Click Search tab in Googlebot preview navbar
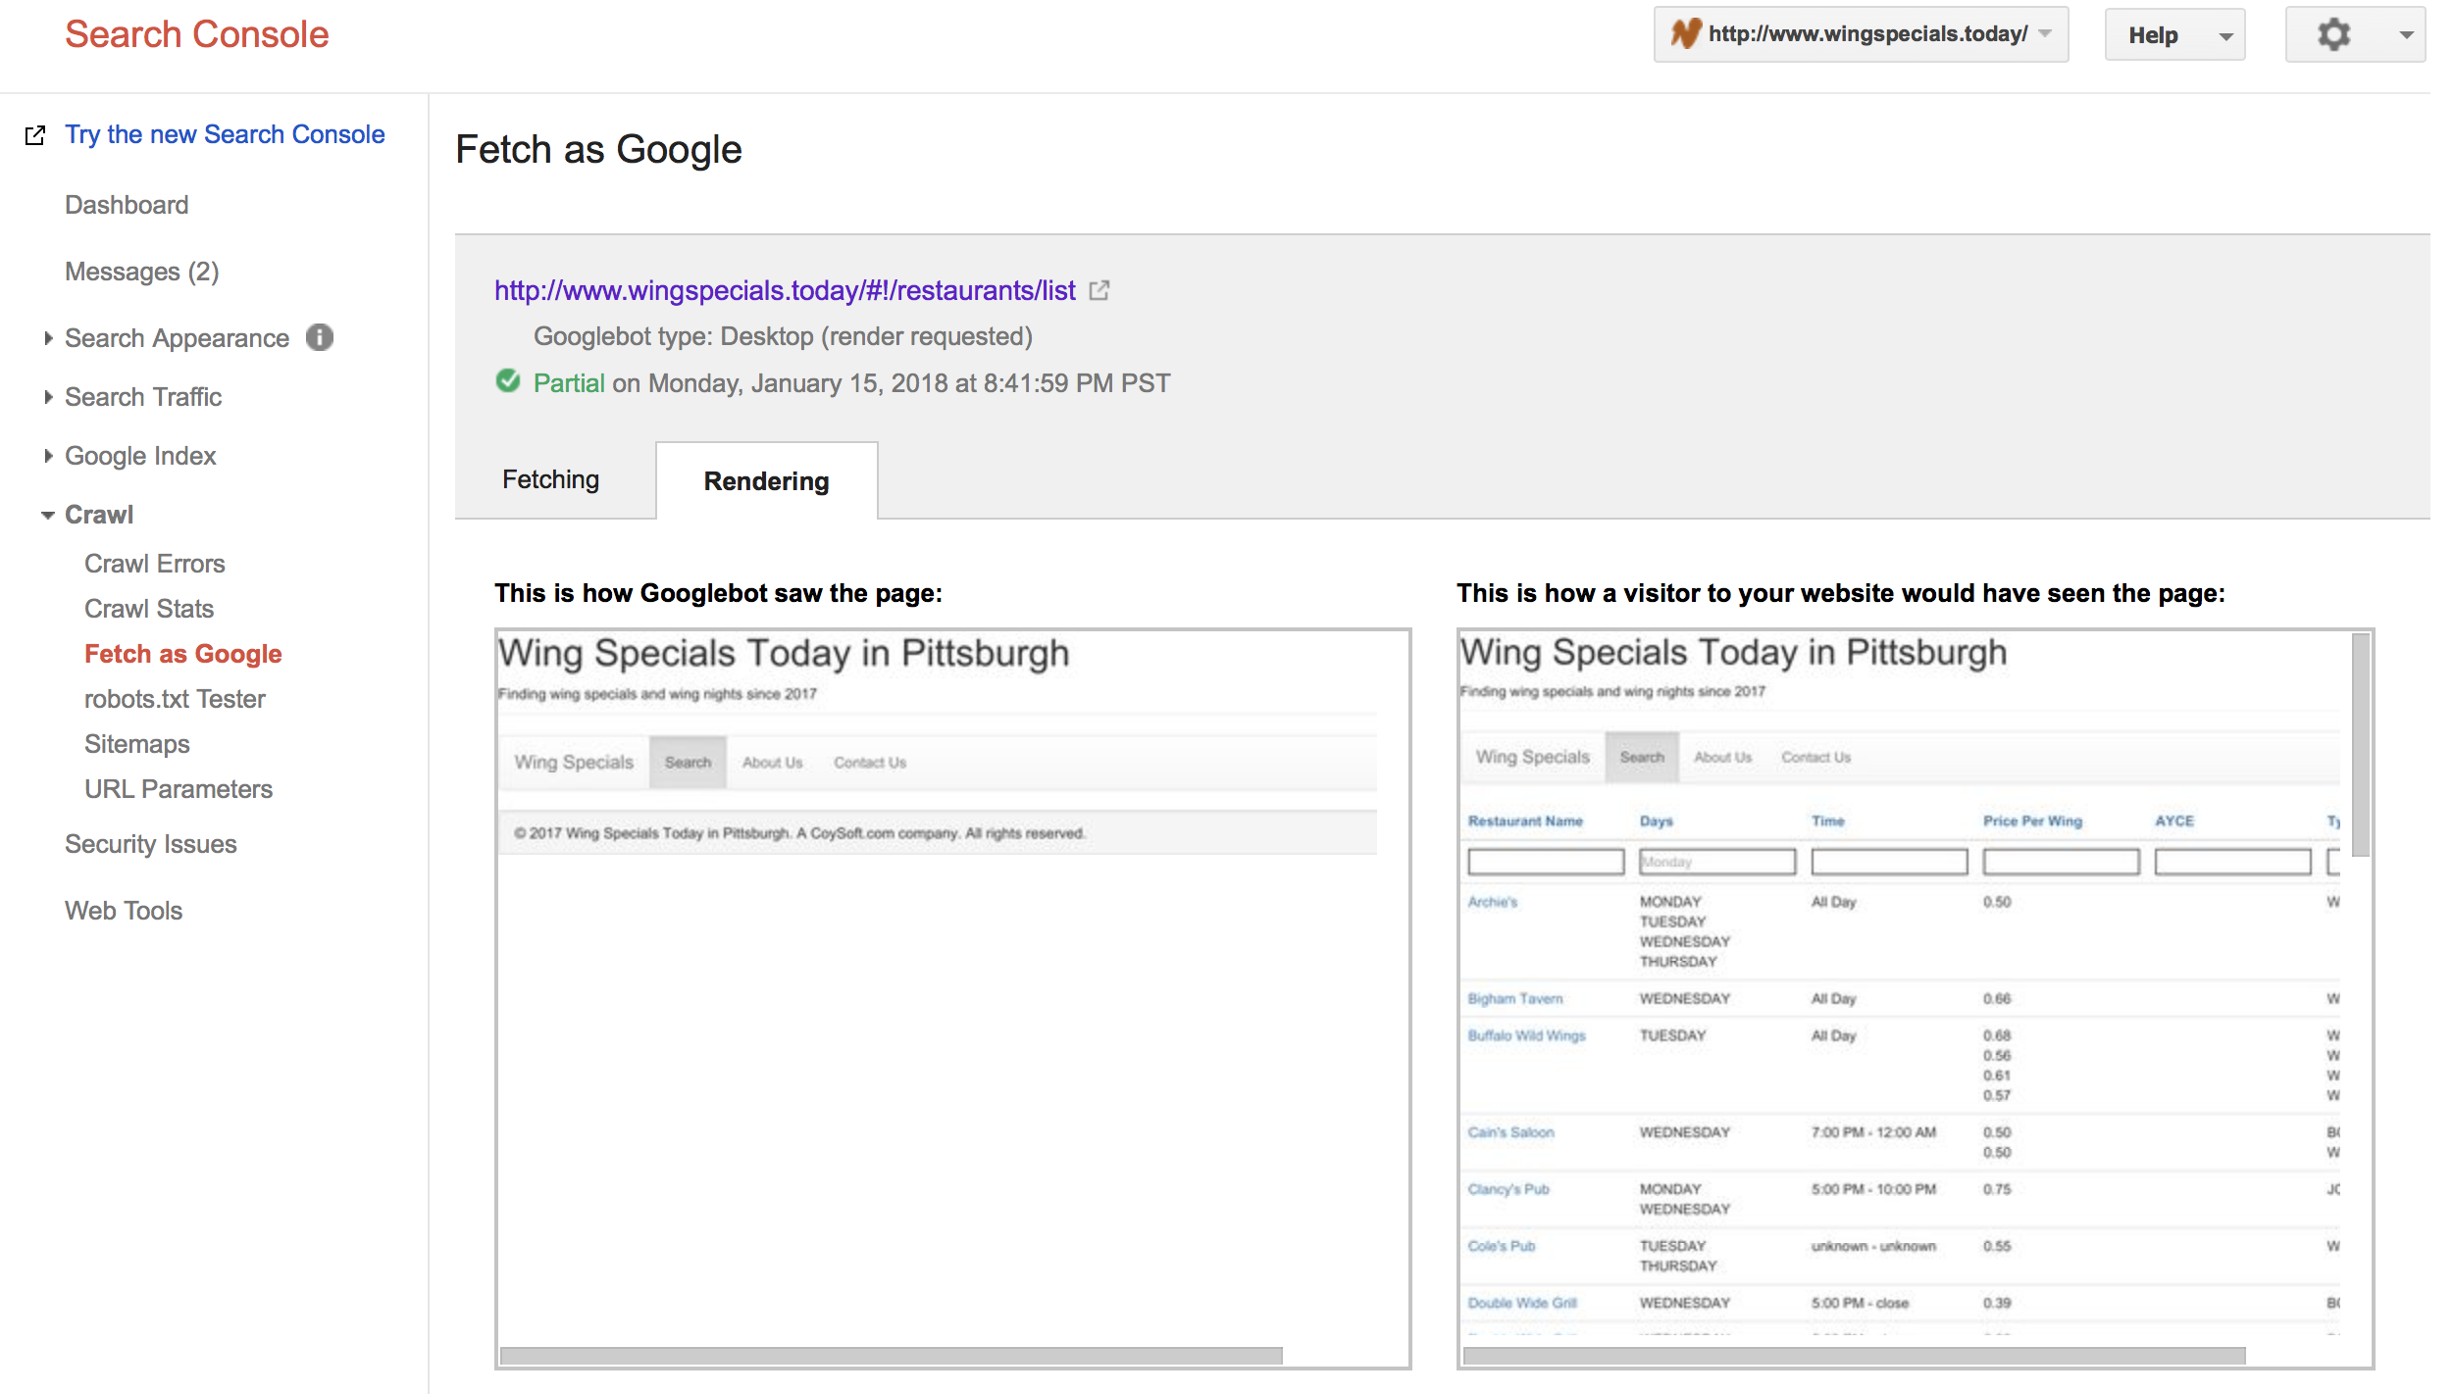This screenshot has width=2454, height=1394. pos(688,763)
